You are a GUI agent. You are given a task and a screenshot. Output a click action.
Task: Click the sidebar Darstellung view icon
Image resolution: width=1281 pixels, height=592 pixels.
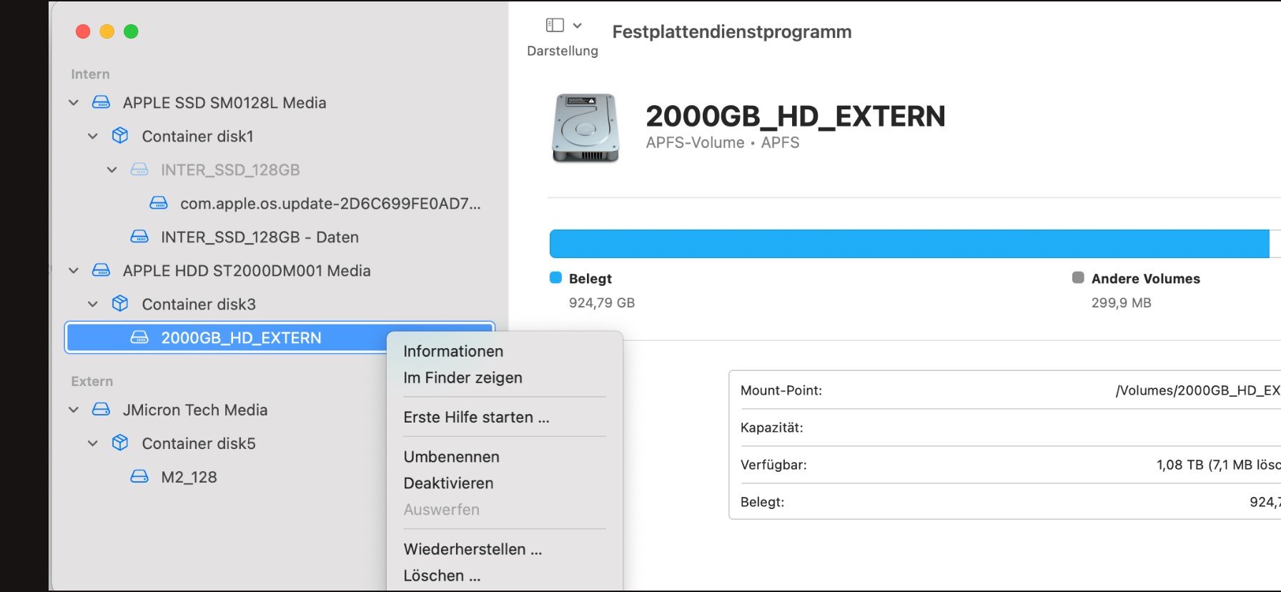(x=555, y=25)
